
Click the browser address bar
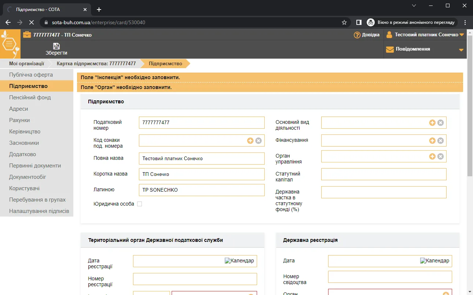point(194,22)
